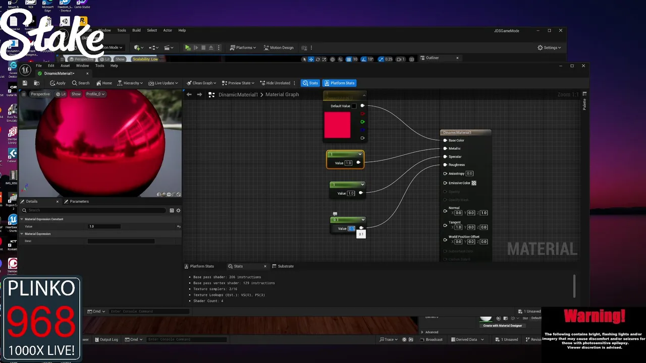
Task: Click the Emissive Color swatch
Action: point(474,183)
